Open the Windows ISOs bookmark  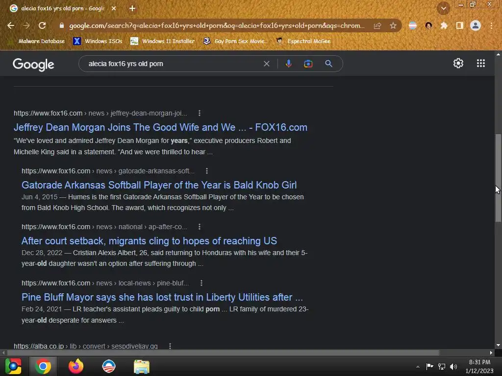pyautogui.click(x=98, y=41)
